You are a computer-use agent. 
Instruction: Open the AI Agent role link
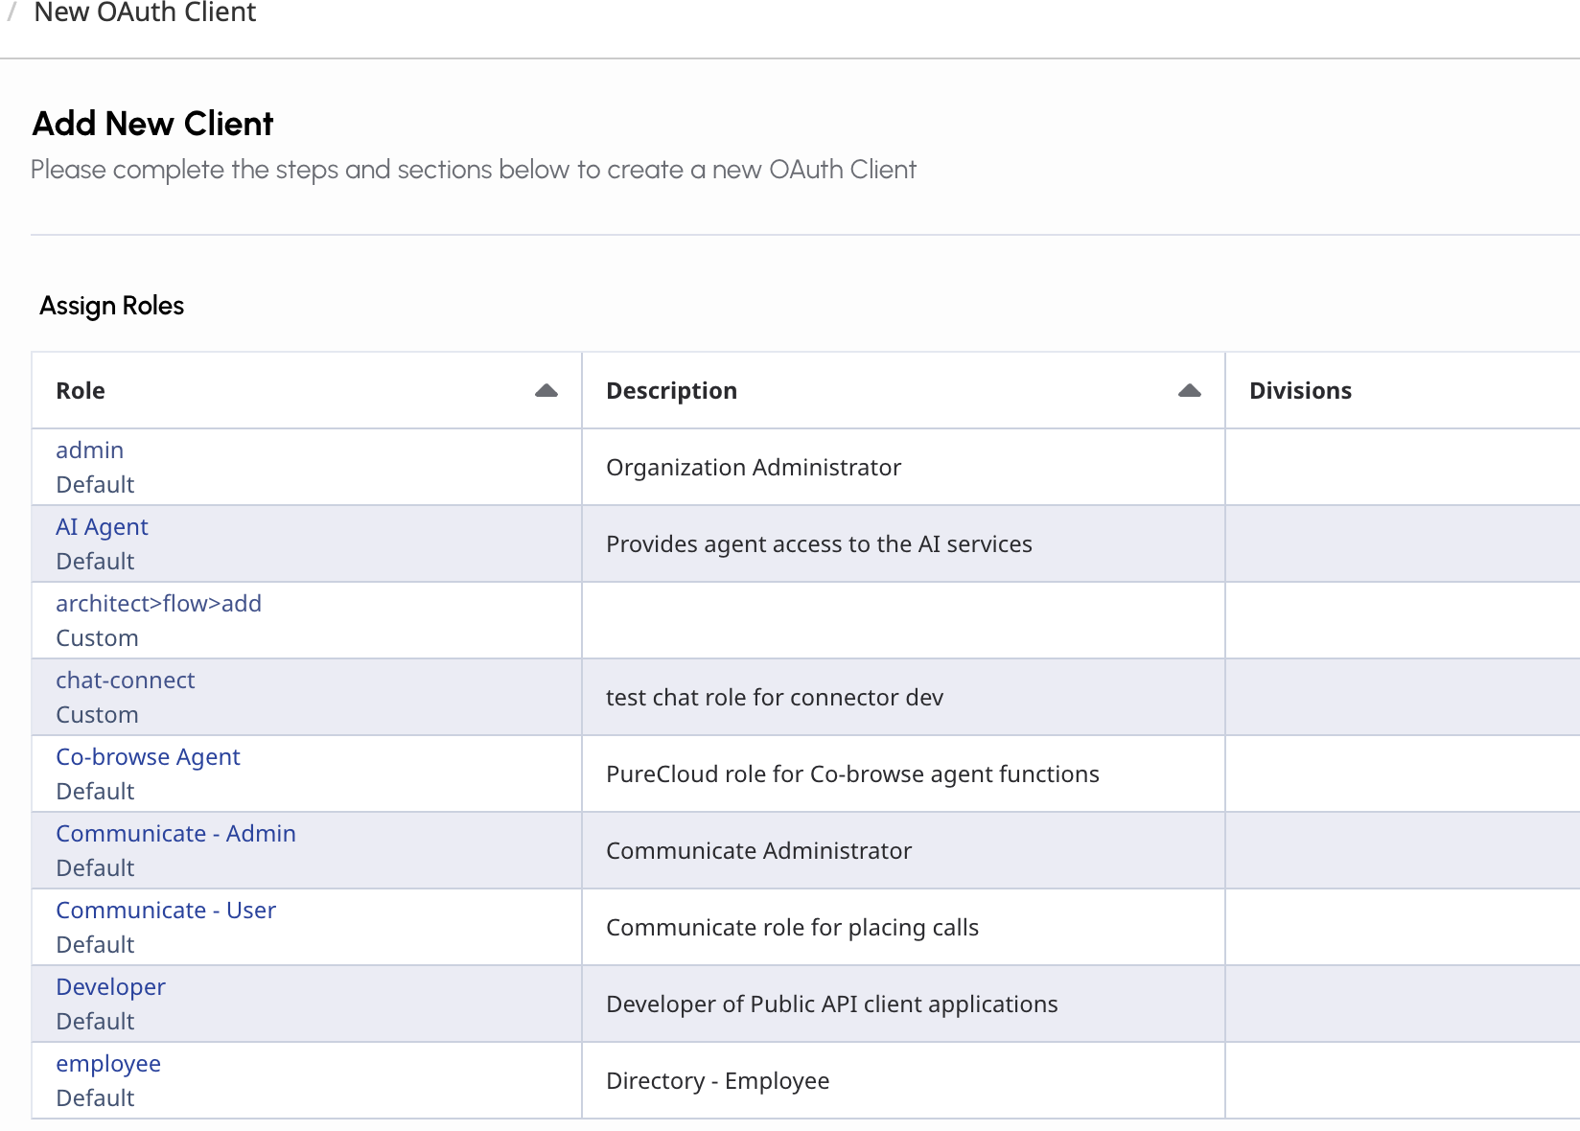coord(102,527)
